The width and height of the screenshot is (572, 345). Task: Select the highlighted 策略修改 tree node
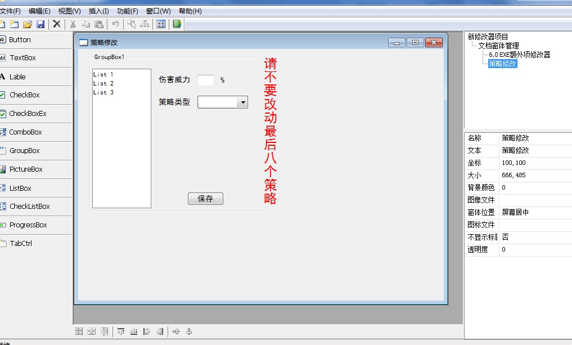[503, 64]
